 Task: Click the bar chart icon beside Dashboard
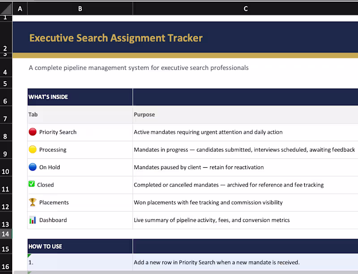click(x=32, y=220)
